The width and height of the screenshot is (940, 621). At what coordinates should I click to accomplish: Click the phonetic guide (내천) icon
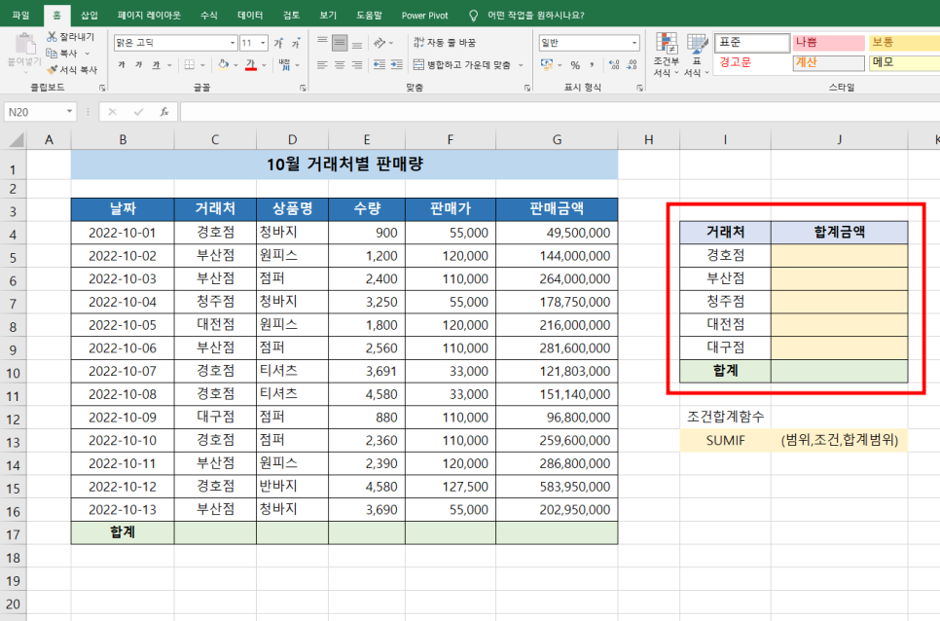tap(284, 64)
